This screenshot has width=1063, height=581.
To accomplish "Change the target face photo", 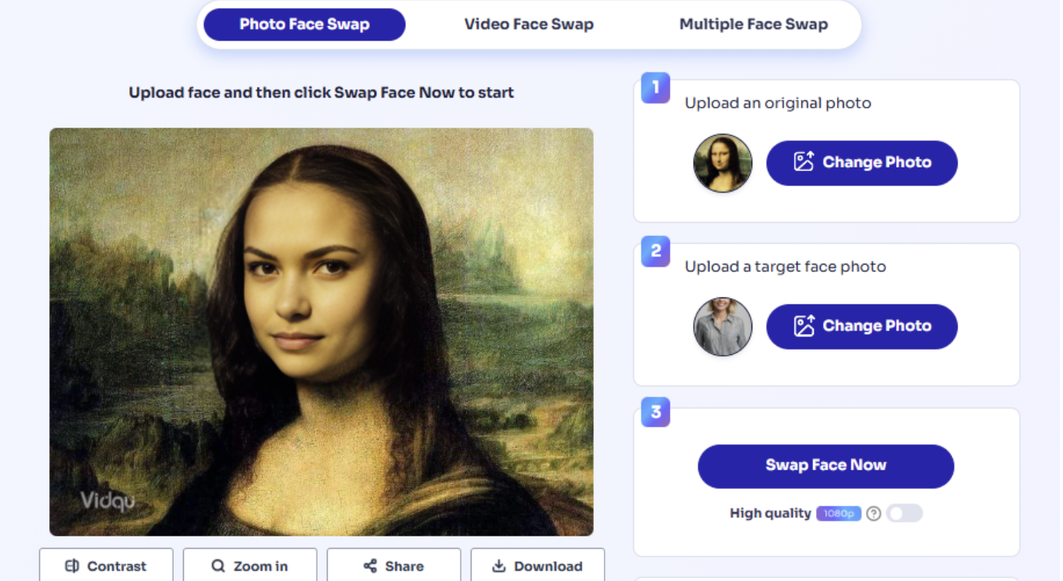I will tap(861, 327).
